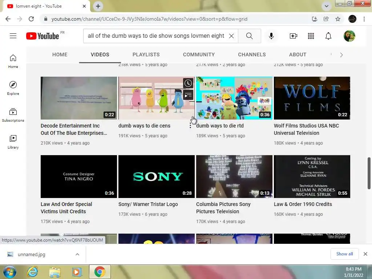This screenshot has height=279, width=372.
Task: Play the Decode Entertainment thumbnail
Action: (x=79, y=98)
